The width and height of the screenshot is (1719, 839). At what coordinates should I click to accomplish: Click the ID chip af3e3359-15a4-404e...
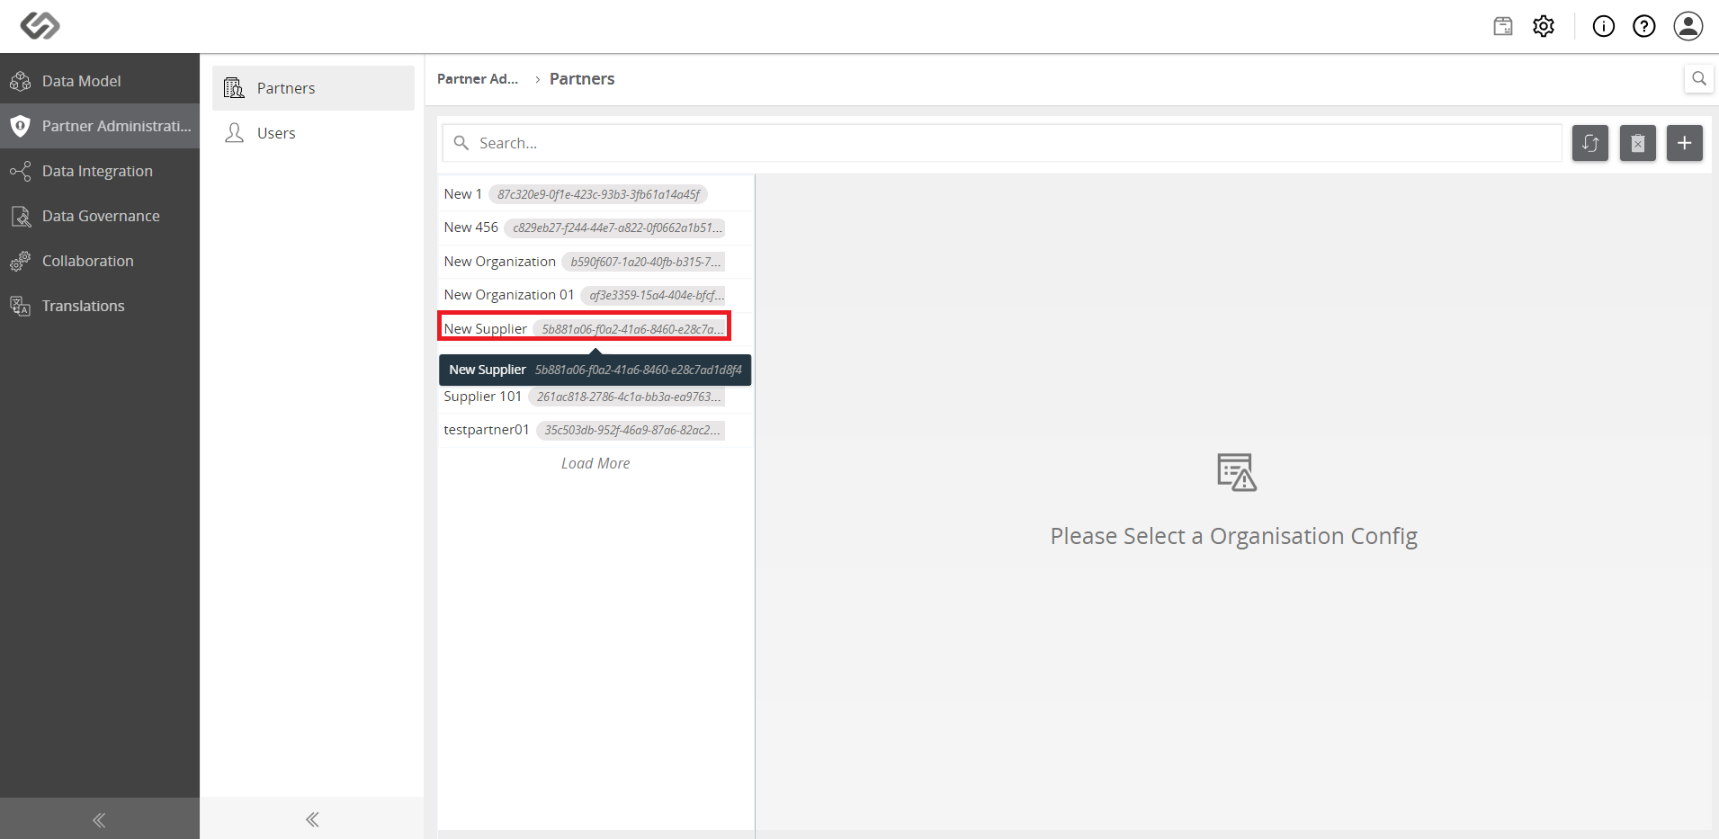[654, 295]
